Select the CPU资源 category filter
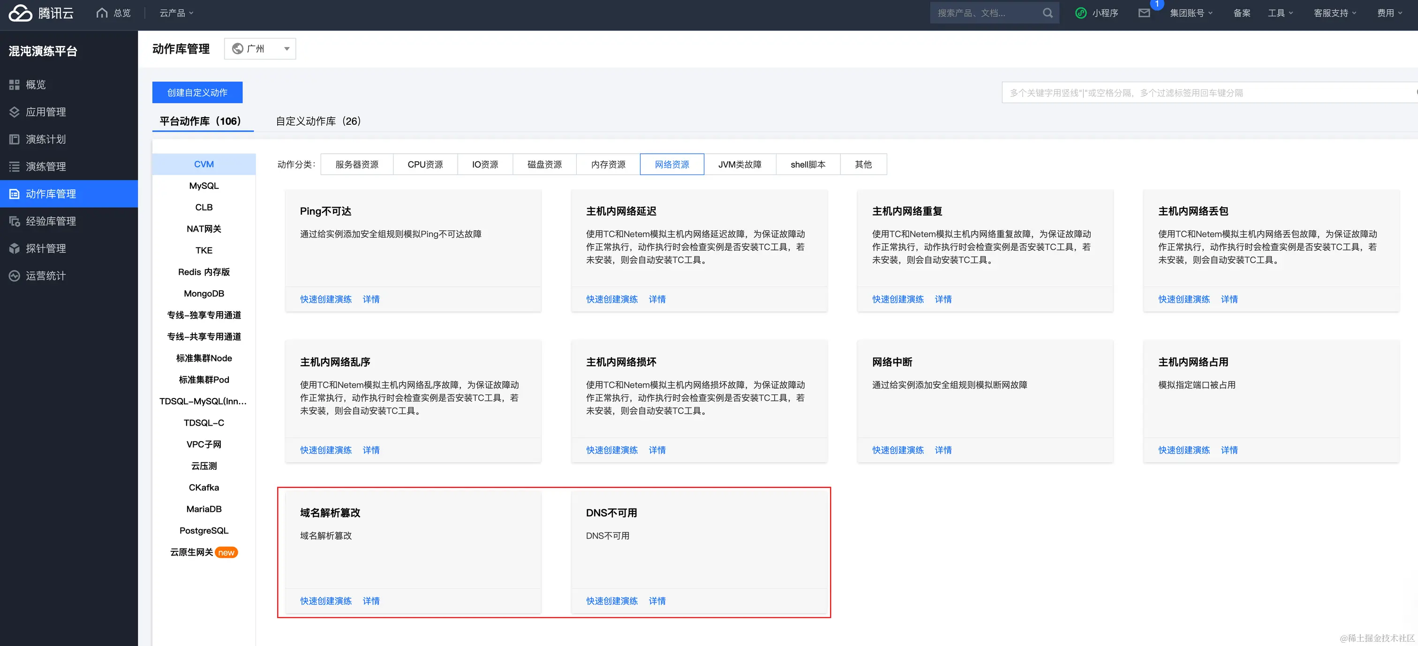 (x=425, y=164)
